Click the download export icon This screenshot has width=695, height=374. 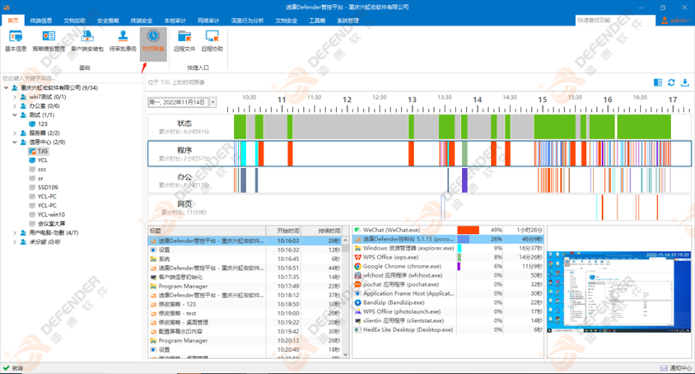[685, 82]
